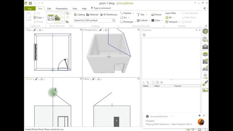
Task: Open the web catalog globe icon in the sidebar
Action: 205,39
